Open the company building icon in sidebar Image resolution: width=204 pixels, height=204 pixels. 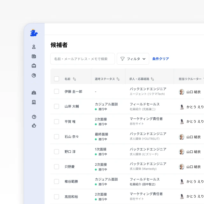pyautogui.click(x=34, y=102)
